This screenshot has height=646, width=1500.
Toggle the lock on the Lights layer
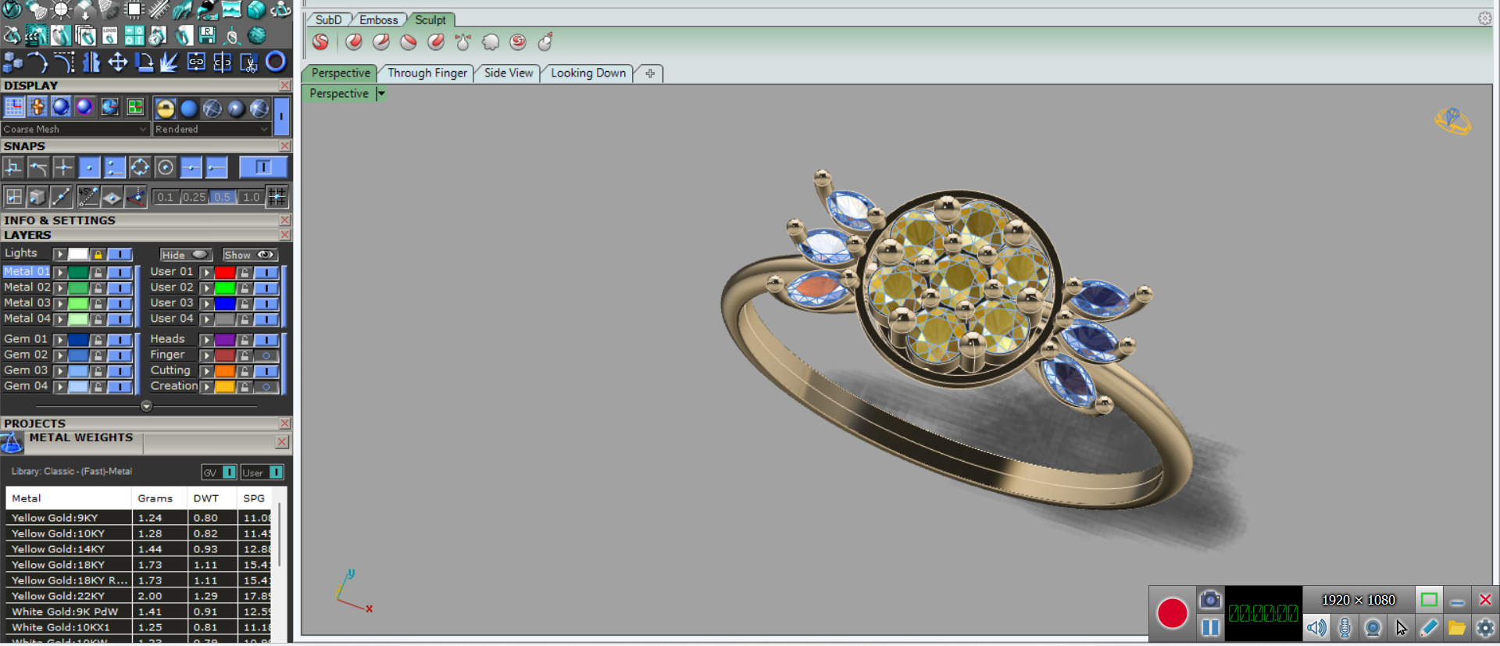[98, 254]
